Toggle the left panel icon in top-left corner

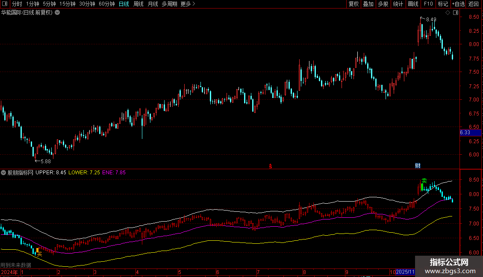click(5, 4)
